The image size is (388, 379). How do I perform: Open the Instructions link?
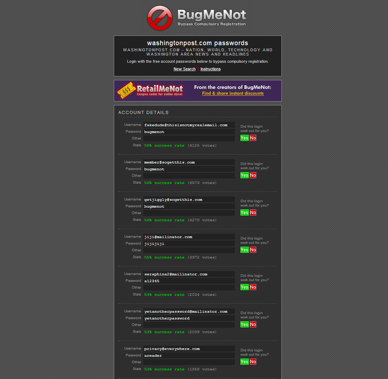(210, 69)
